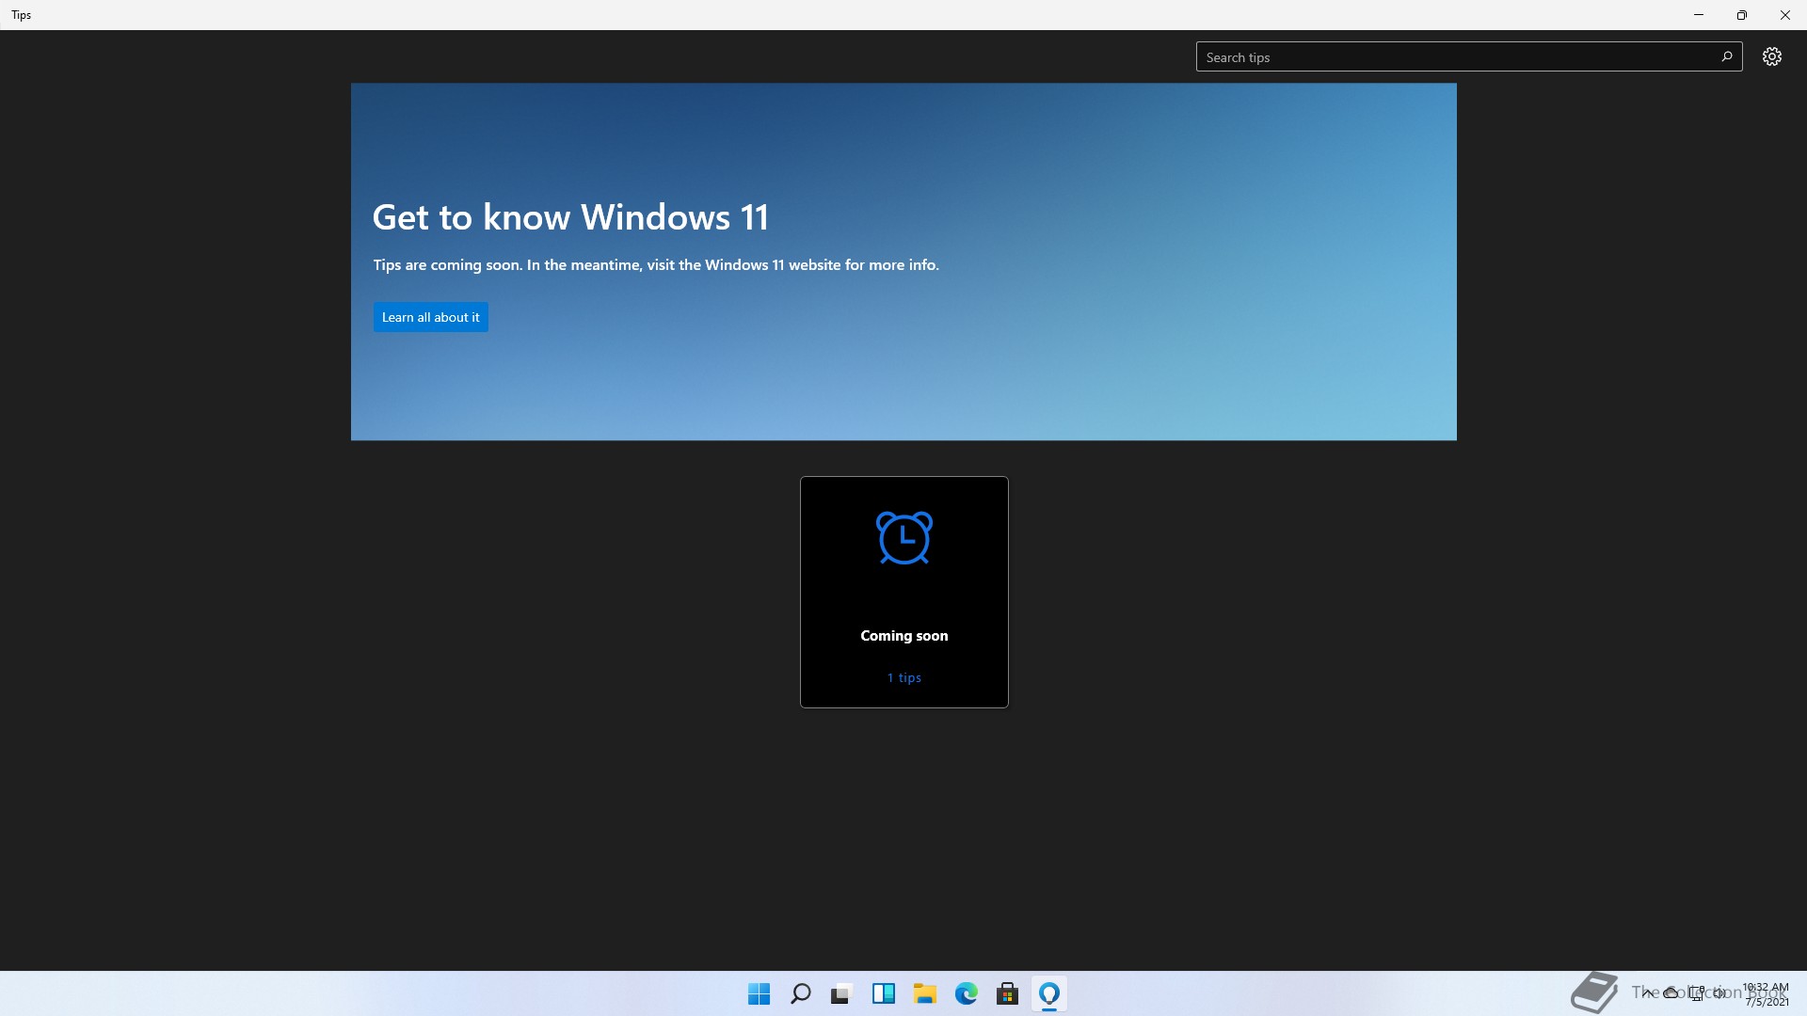
Task: Click the OneDrive cloud tray icon
Action: point(1671,992)
